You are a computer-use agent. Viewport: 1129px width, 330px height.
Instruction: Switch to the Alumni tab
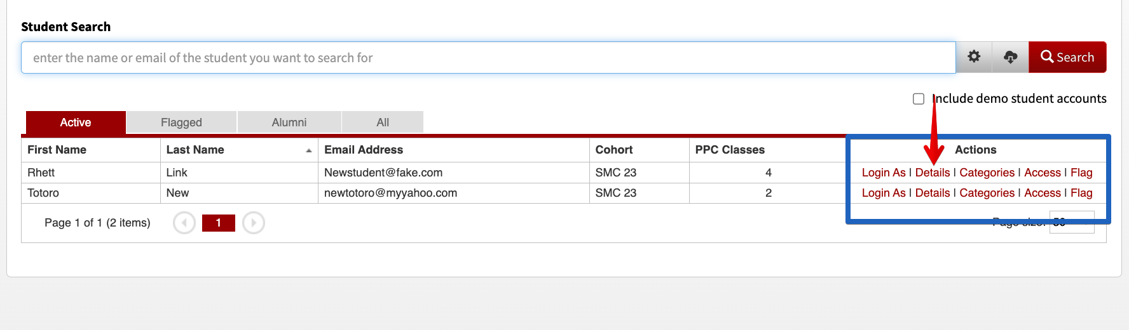pos(289,122)
